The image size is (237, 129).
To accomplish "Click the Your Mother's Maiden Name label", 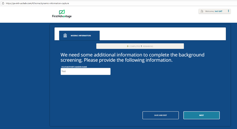I will pyautogui.click(x=74, y=67).
